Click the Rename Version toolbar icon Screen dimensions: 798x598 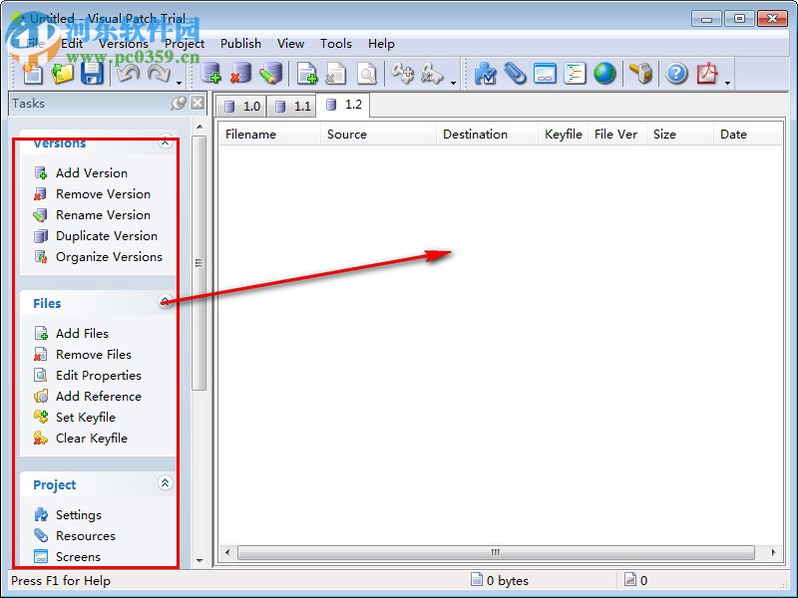(x=270, y=74)
